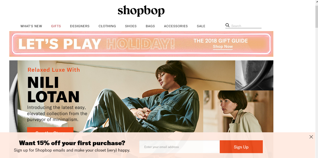The width and height of the screenshot is (318, 158).
Task: Click the Sign Up button
Action: click(x=241, y=147)
